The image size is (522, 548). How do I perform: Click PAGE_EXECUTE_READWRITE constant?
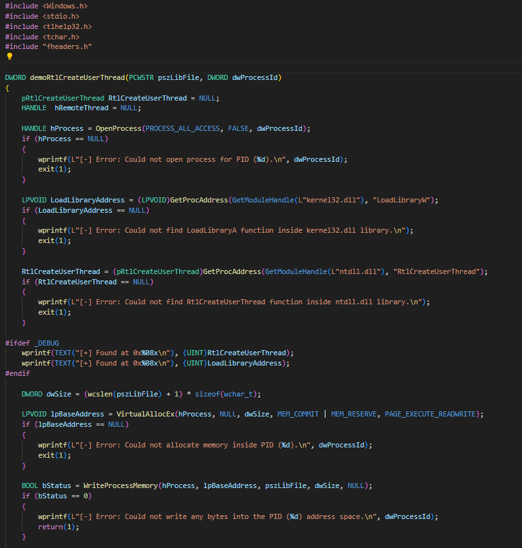(x=430, y=414)
